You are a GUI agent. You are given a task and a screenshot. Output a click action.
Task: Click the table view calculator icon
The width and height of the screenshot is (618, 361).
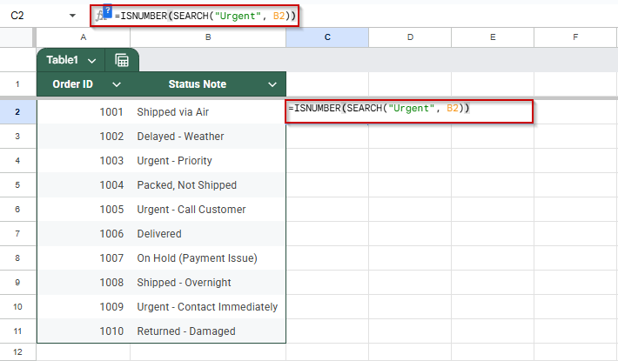coord(122,60)
